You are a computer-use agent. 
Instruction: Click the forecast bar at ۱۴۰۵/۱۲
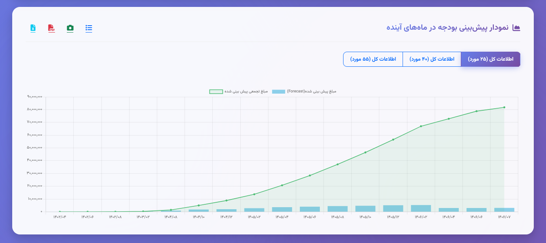[x=393, y=208]
